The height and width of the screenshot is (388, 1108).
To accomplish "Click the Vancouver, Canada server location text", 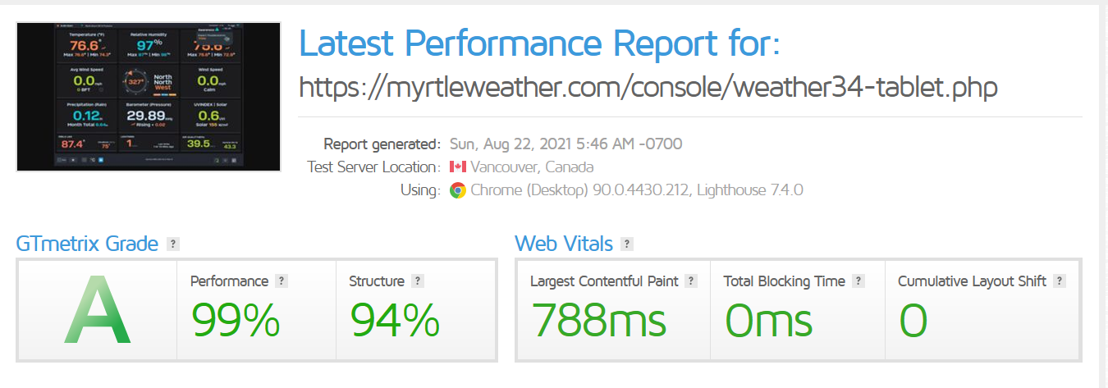I will 532,167.
